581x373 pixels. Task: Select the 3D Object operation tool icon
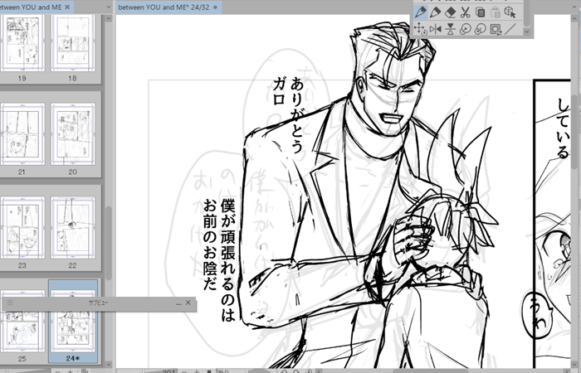coord(510,12)
